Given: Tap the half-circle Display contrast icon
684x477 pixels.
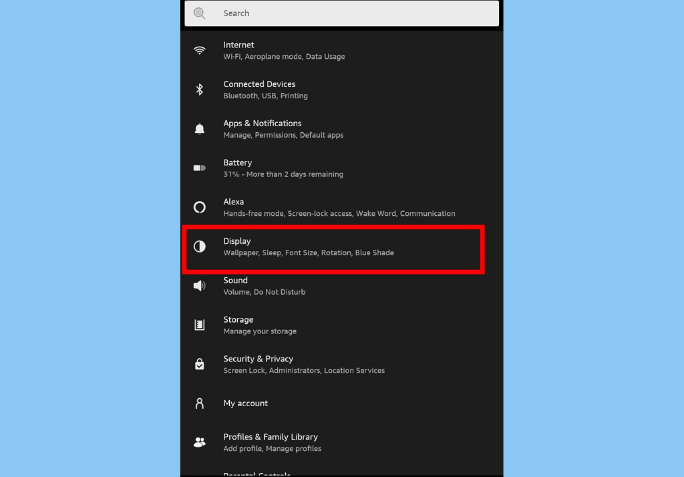Looking at the screenshot, I should [199, 247].
